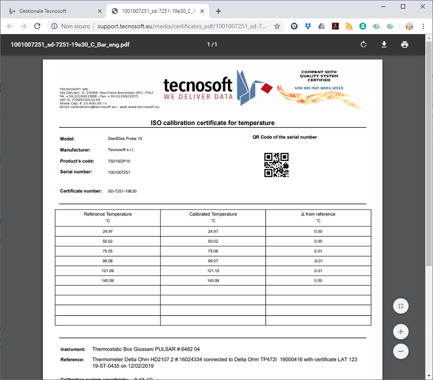Screen dimensions: 433x380
Task: Click the delta cell showing -0.01
Action: [318, 261]
